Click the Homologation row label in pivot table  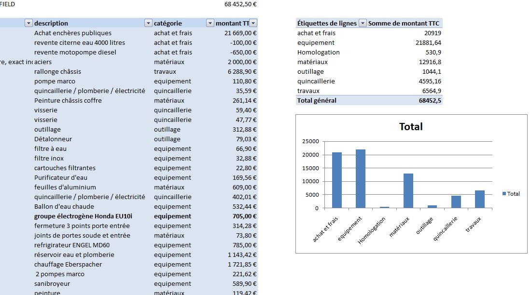[319, 52]
